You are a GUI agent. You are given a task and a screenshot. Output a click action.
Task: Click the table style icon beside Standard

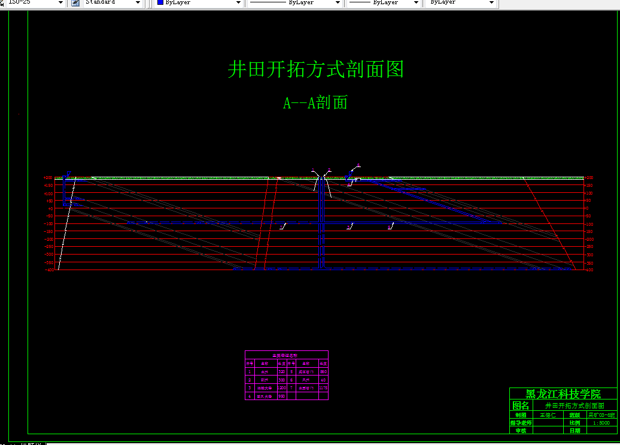(x=75, y=2)
